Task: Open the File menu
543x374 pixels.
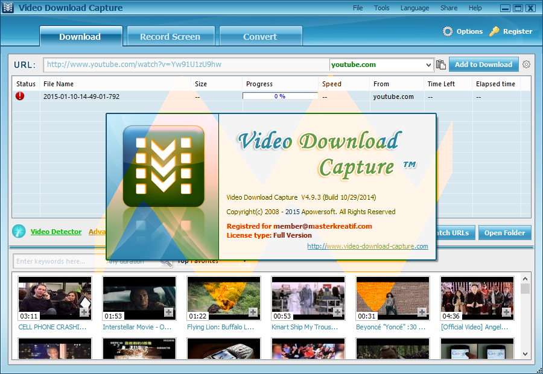Action: click(358, 8)
